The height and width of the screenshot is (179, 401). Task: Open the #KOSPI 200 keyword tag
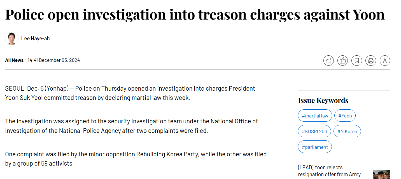click(x=314, y=131)
